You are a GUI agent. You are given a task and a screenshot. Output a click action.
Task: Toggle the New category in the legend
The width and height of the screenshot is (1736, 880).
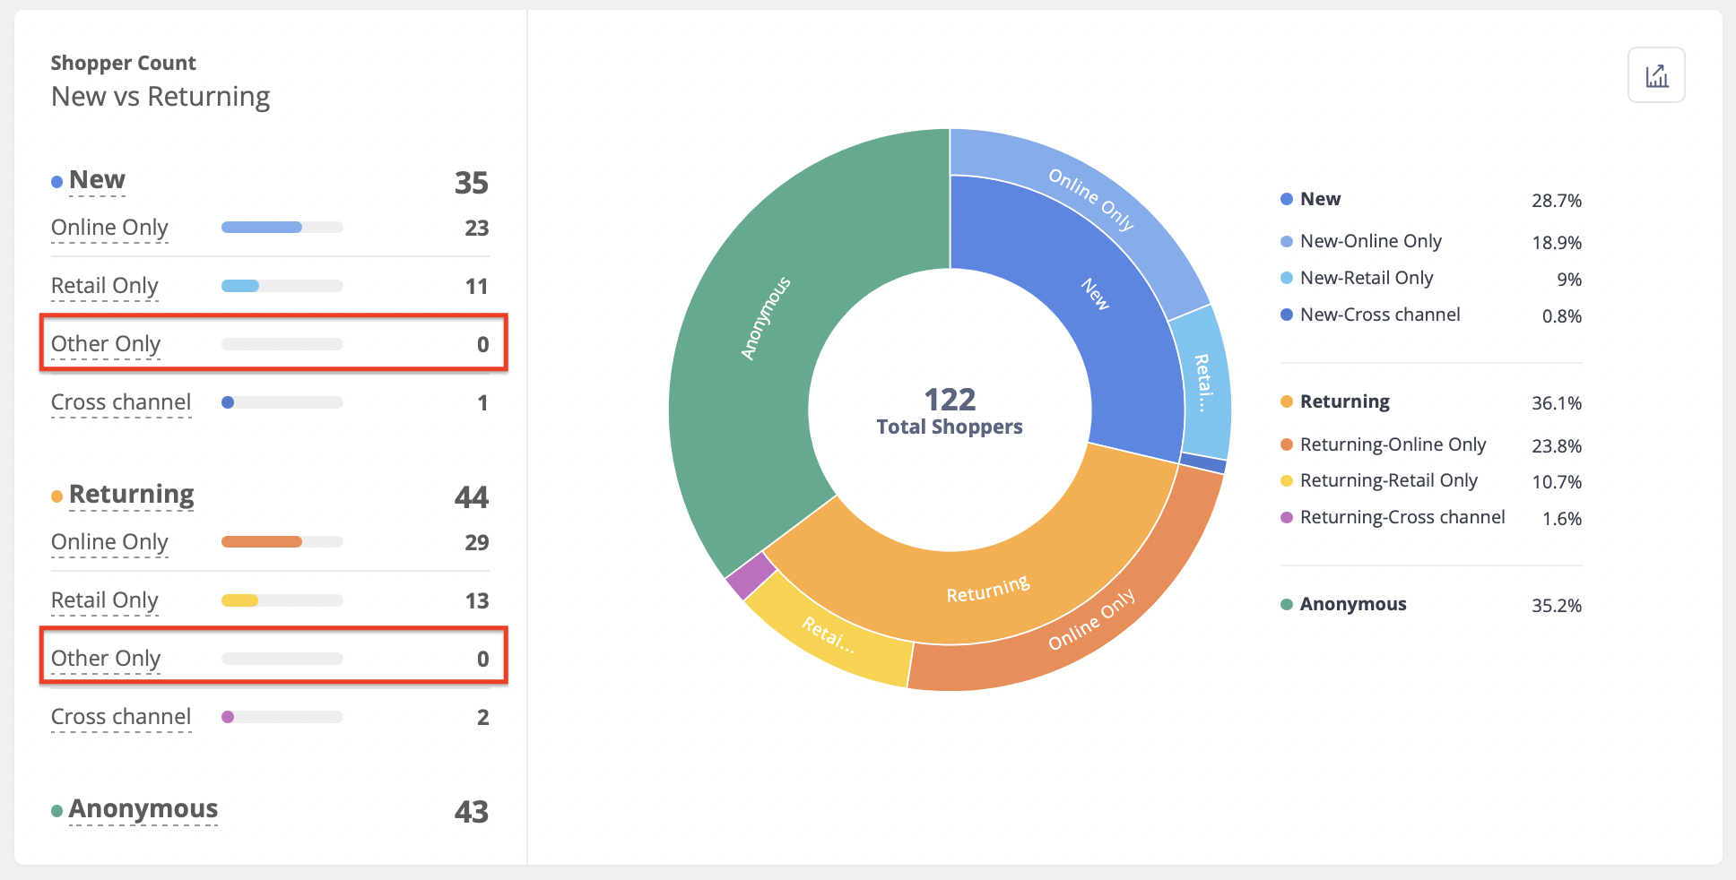point(1320,199)
